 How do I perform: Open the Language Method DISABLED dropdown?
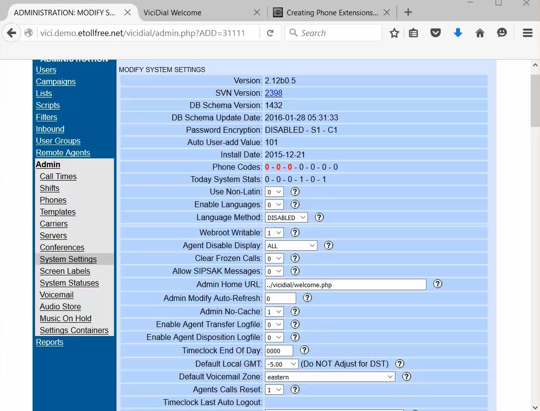[286, 218]
